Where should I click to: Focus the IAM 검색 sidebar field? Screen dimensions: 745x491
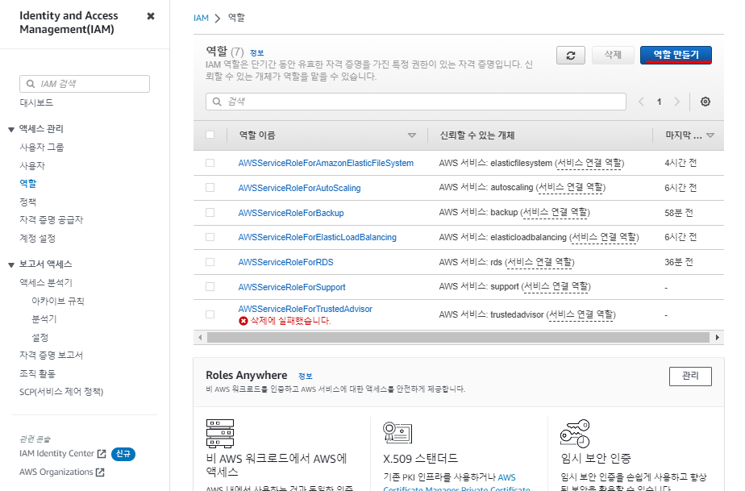click(x=85, y=84)
